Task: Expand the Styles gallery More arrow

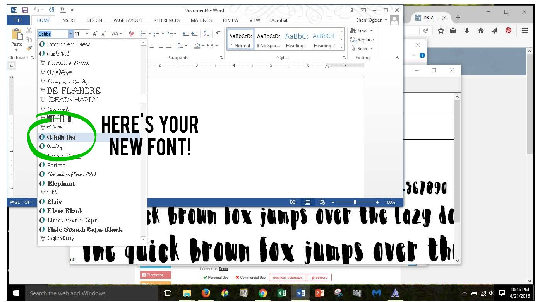Action: [x=341, y=47]
